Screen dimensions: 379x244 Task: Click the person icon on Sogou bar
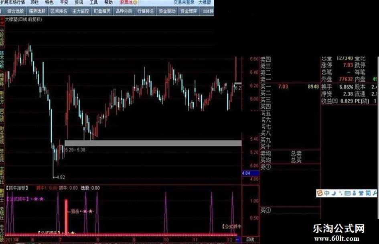pos(355,193)
